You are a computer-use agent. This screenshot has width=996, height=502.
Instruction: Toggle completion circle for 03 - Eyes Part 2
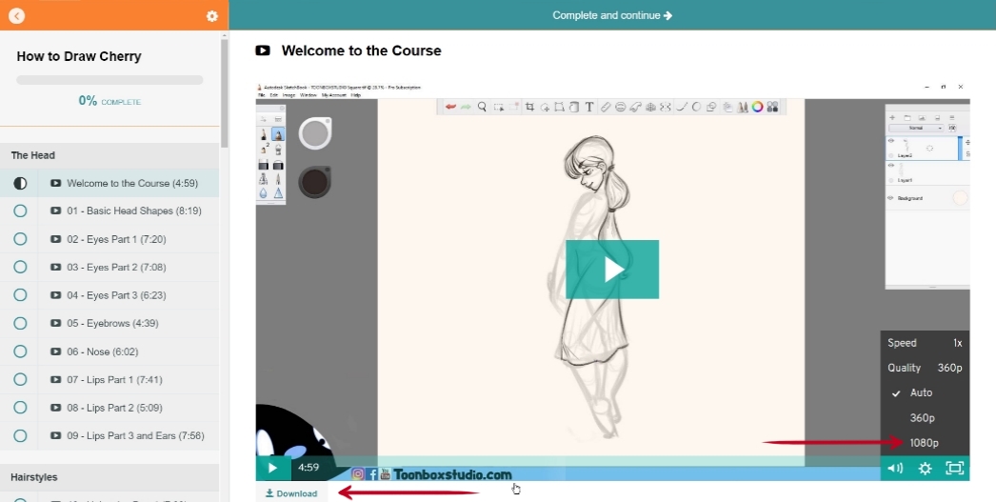[x=20, y=267]
